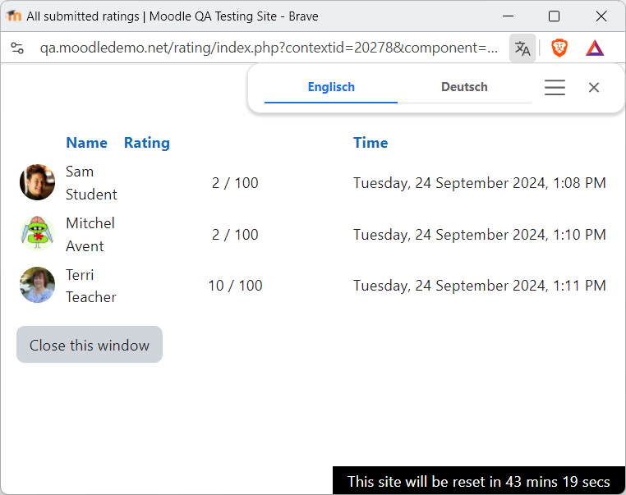Open site settings icon in address bar
Viewport: 626px width, 495px height.
[17, 48]
